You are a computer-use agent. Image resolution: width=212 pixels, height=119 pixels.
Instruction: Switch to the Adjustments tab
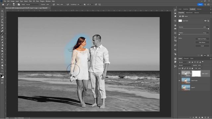pyautogui.click(x=189, y=13)
